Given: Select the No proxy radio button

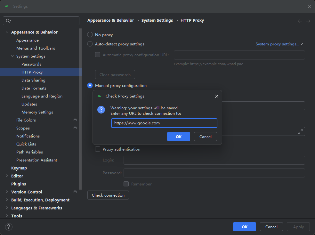Looking at the screenshot, I should click(90, 35).
